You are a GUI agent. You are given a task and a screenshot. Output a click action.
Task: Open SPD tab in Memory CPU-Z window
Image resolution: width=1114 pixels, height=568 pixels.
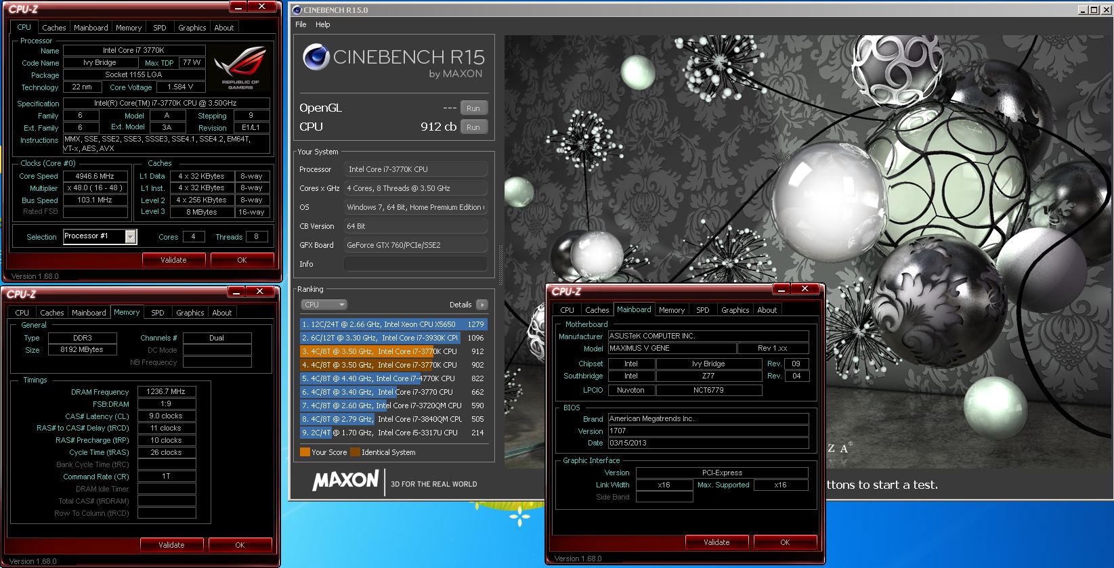click(x=158, y=313)
